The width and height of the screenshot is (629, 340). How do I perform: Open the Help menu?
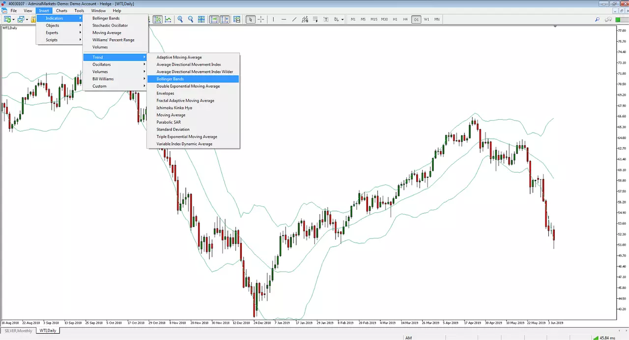coord(117,10)
